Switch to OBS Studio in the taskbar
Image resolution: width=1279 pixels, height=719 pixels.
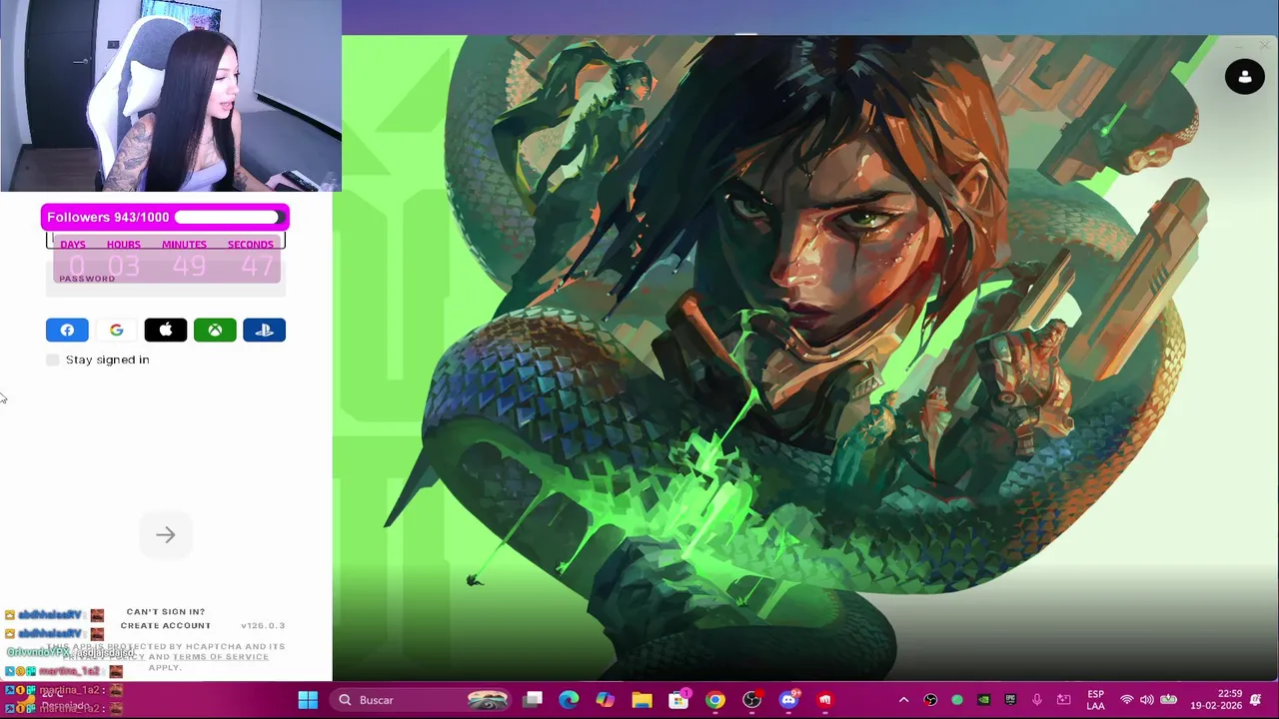[x=752, y=700]
